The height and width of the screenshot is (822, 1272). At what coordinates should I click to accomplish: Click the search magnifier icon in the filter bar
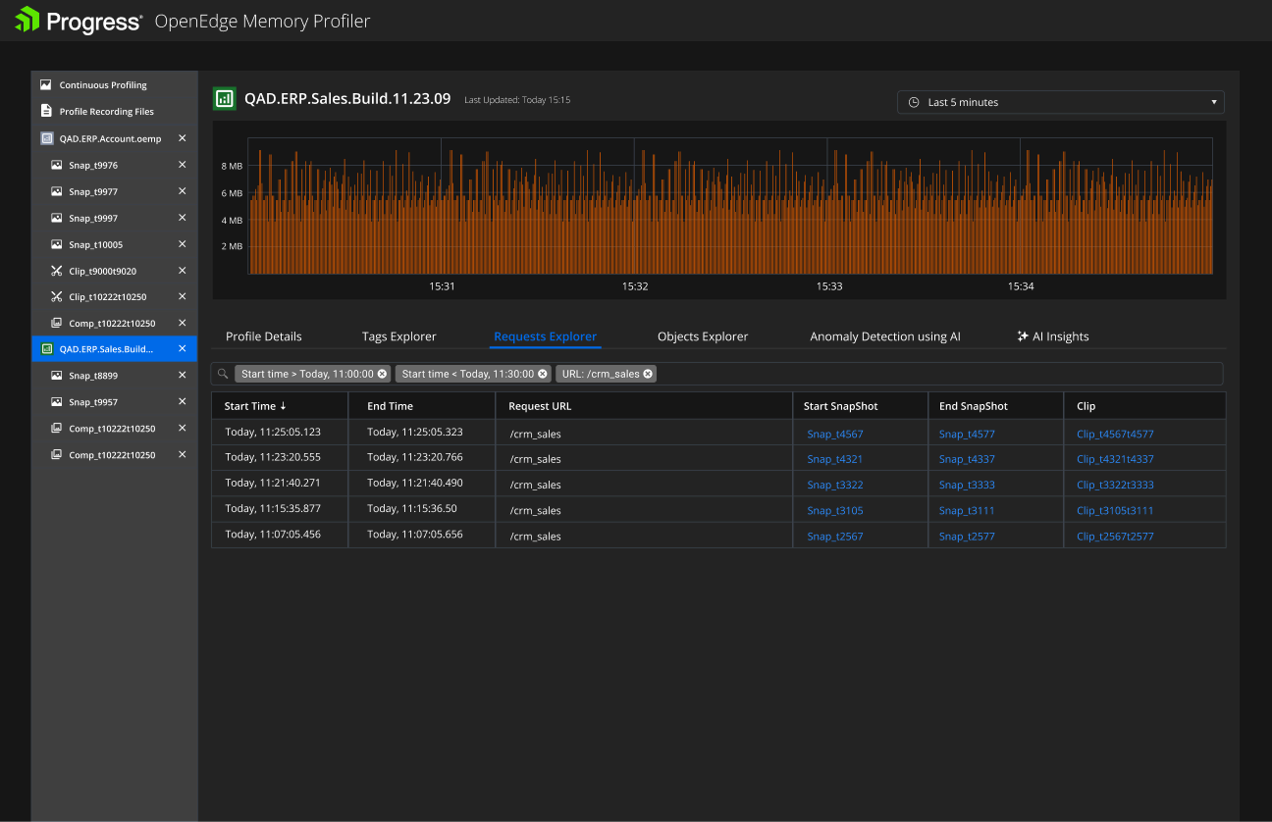(223, 374)
